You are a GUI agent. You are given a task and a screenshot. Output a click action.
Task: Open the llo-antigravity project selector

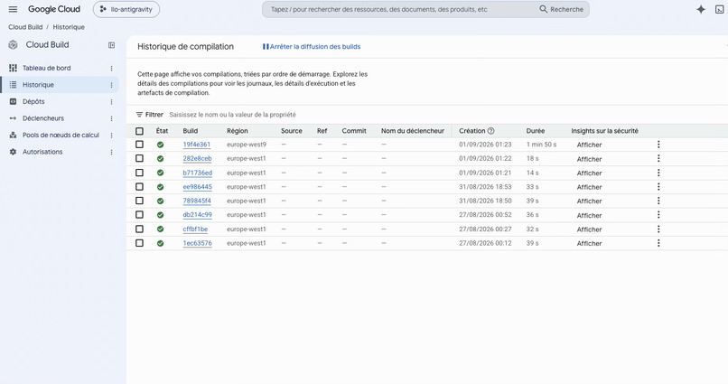coord(126,9)
